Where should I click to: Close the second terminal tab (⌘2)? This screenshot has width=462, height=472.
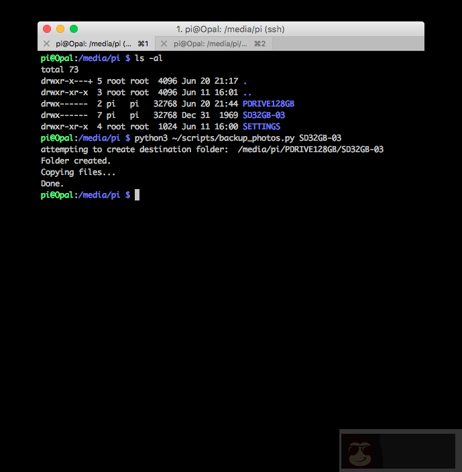point(164,44)
